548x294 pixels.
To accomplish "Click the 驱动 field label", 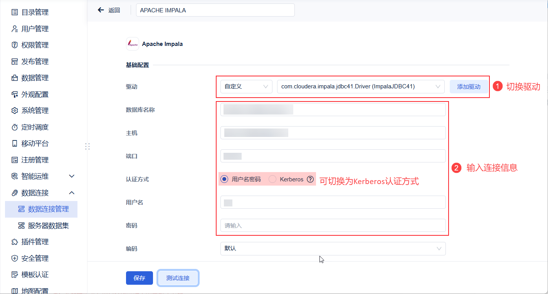I will (x=132, y=87).
